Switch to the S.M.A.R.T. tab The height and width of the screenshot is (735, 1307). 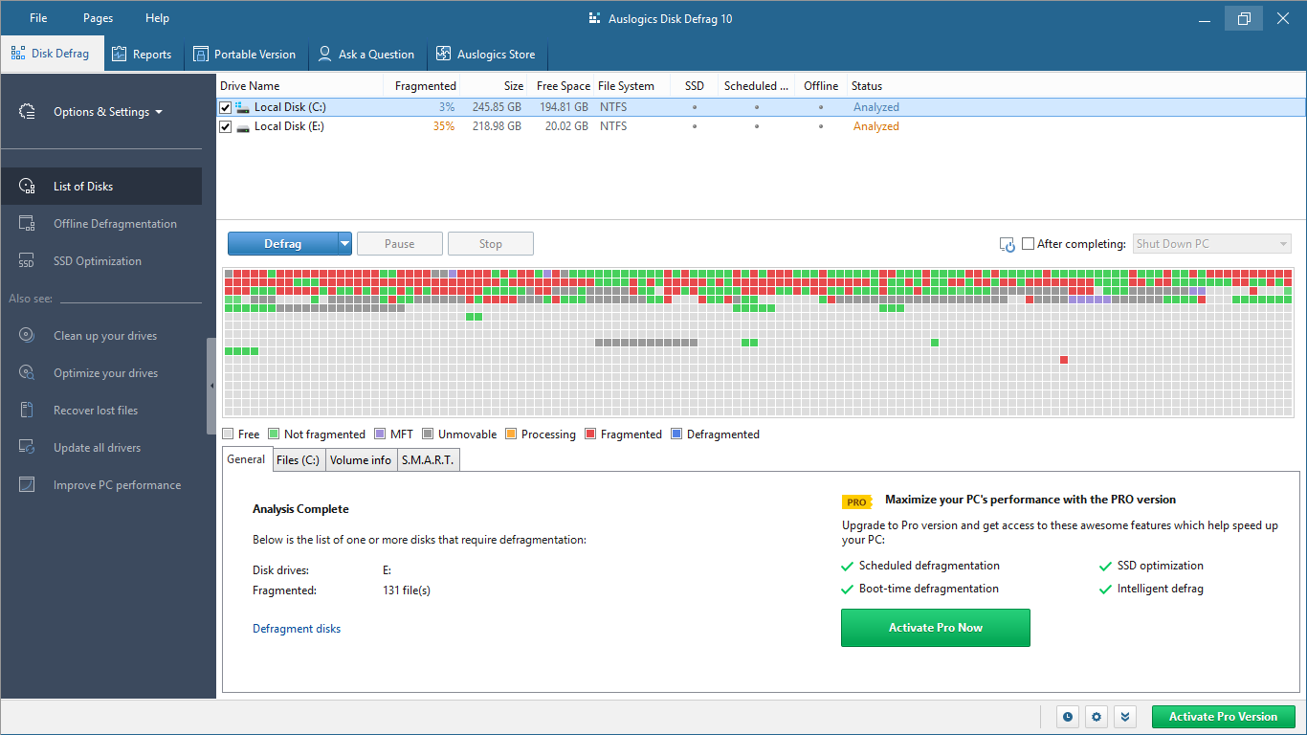point(429,460)
